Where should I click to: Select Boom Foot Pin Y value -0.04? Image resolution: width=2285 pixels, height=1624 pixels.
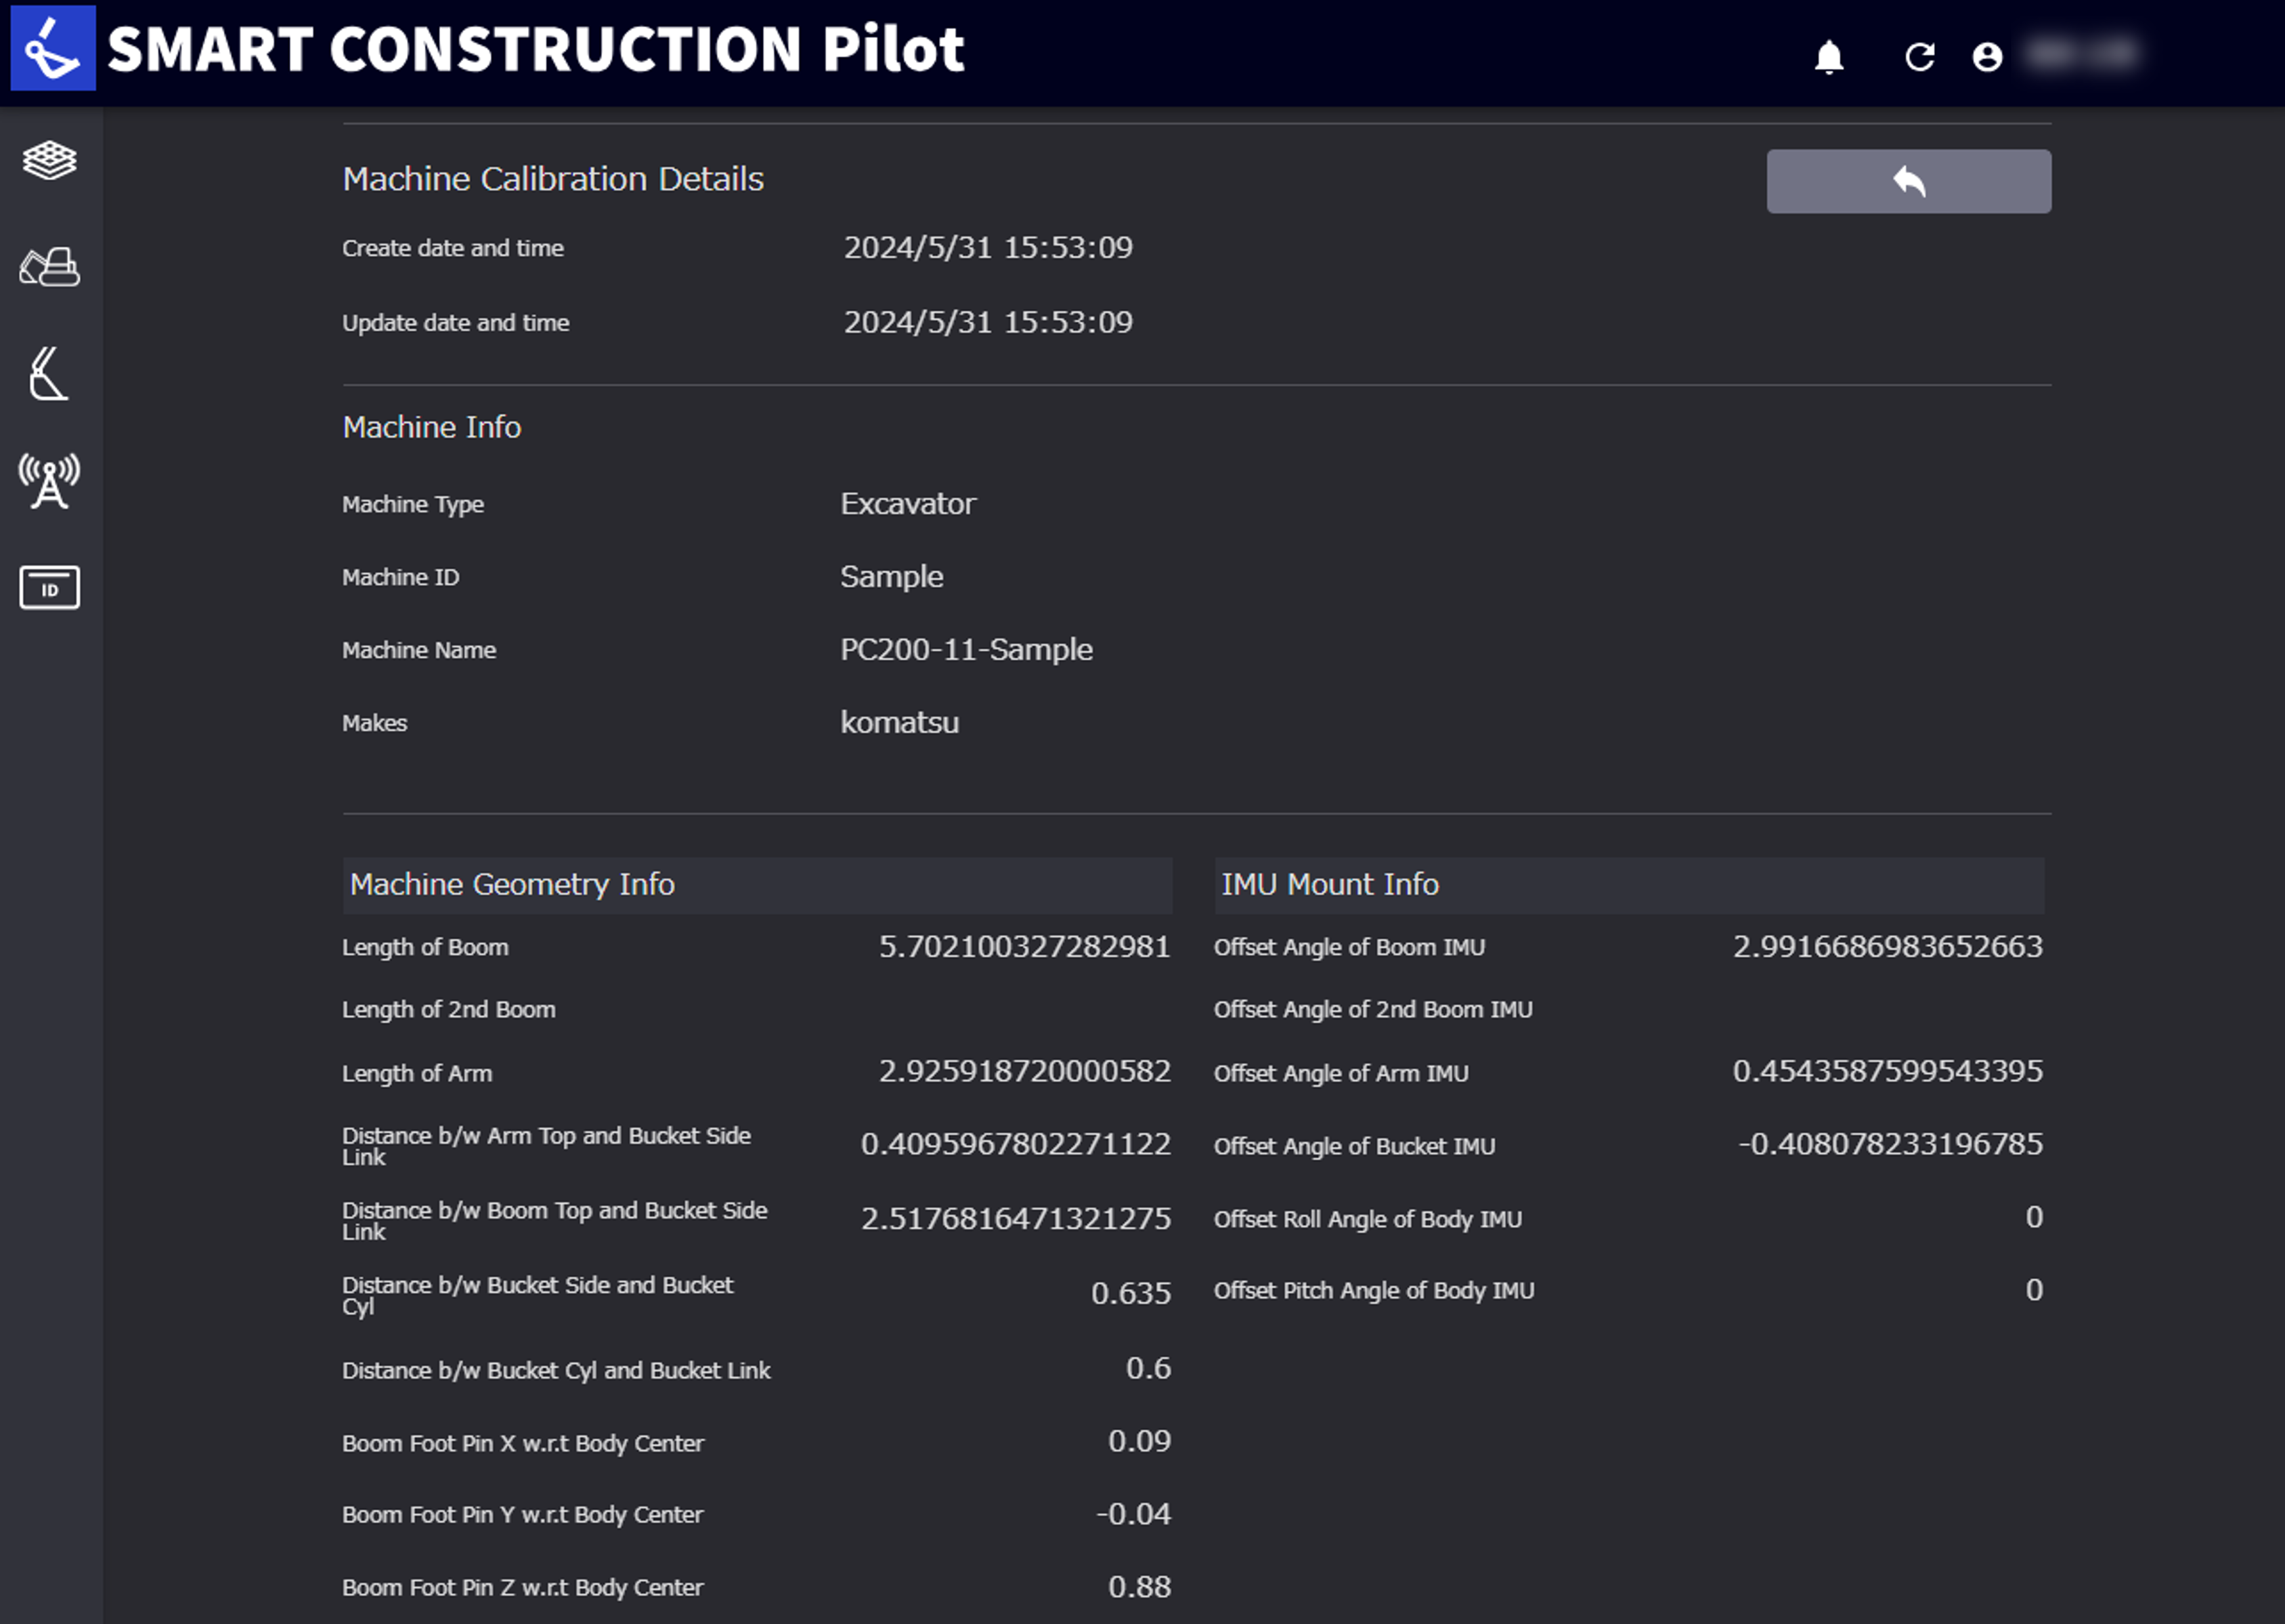[1133, 1514]
